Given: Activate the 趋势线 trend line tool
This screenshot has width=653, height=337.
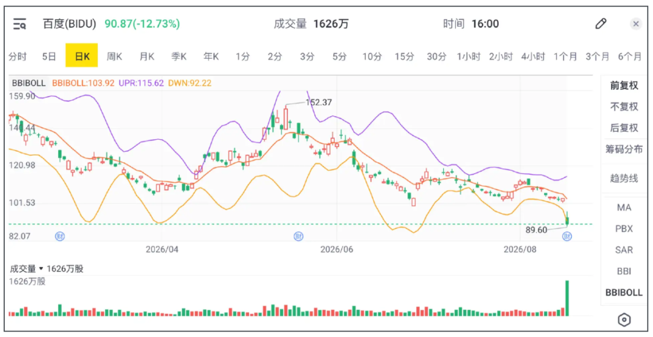Looking at the screenshot, I should click(x=624, y=178).
